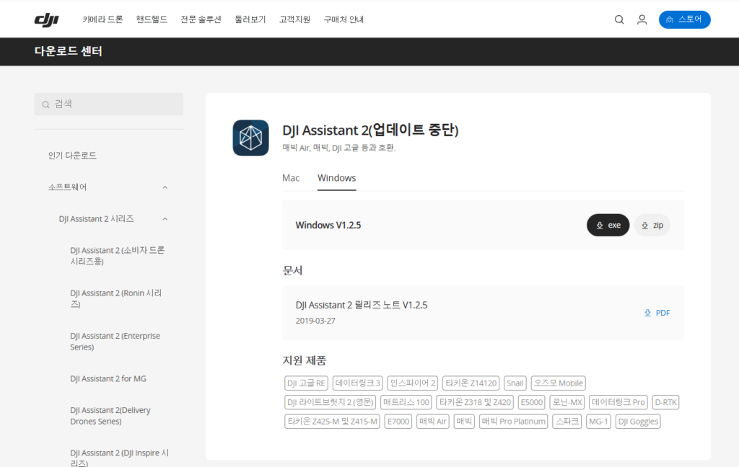This screenshot has width=739, height=467.
Task: Open DJI Assistant 2 (DJI Inspire 시리즈)
Action: point(119,458)
